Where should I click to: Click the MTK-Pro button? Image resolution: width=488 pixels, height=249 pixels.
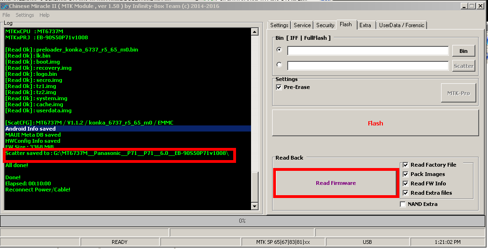point(458,93)
